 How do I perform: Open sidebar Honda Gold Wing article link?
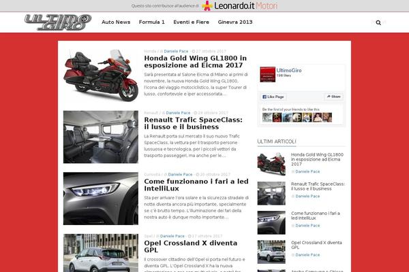[x=317, y=159]
